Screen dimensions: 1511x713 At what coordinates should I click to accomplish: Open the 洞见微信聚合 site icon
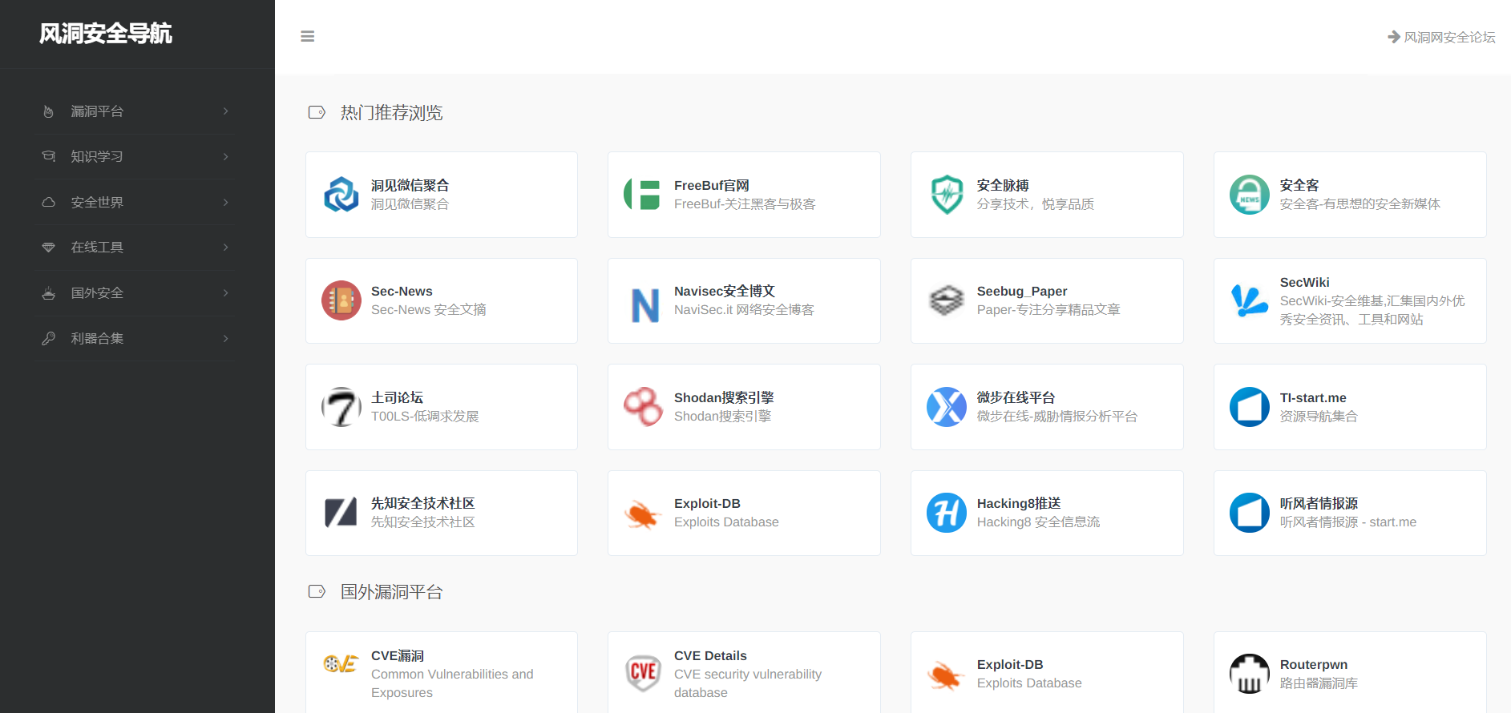[x=341, y=194]
